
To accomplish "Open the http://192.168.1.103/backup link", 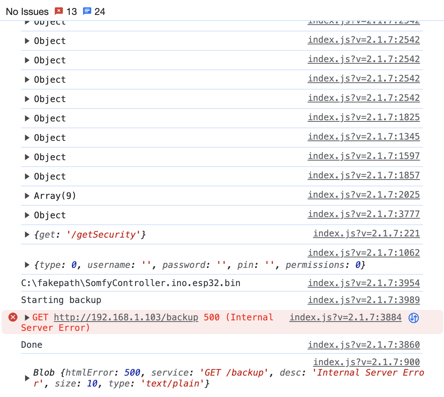I will point(125,317).
